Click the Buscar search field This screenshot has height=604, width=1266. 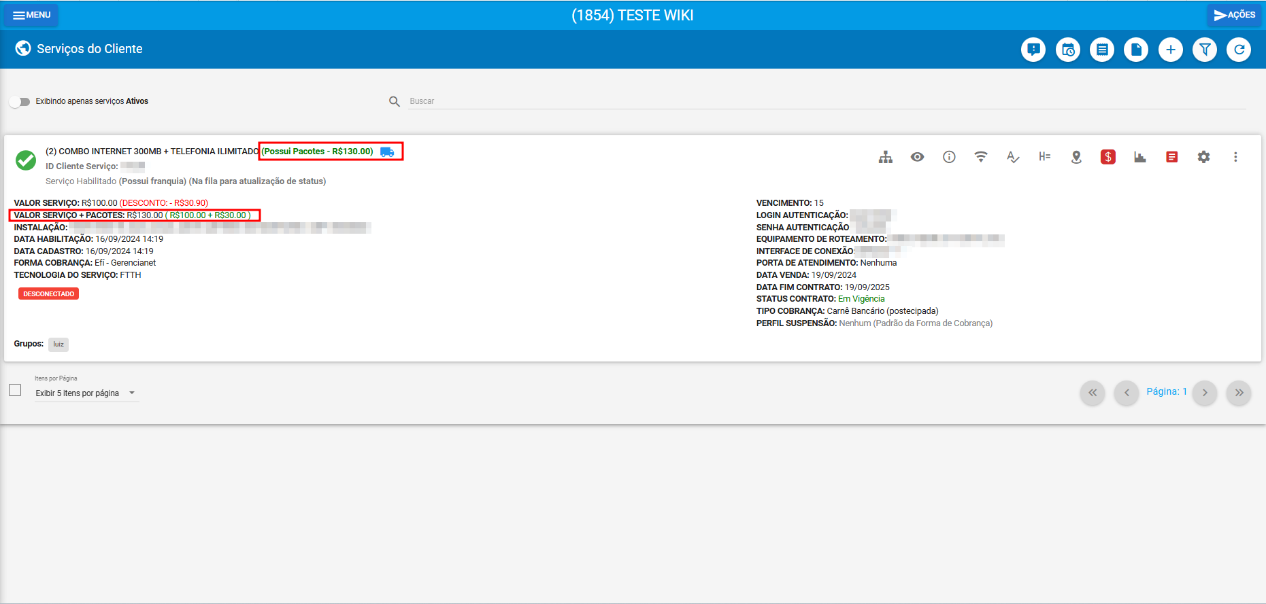tap(827, 101)
